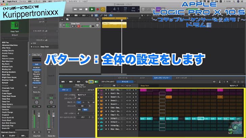Select the yellow Deep Tech pattern region
246x138 pixels.
pyautogui.click(x=114, y=25)
